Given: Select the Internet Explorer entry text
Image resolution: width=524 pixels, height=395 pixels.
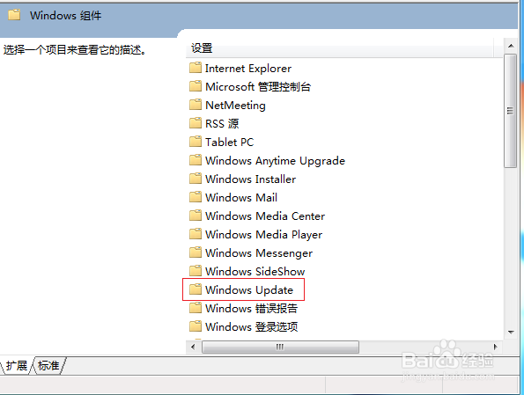Looking at the screenshot, I should [x=248, y=69].
